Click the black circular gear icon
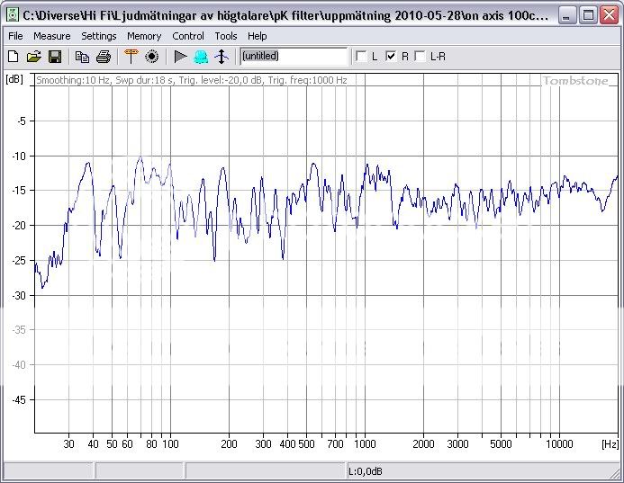624x483 pixels. (151, 57)
